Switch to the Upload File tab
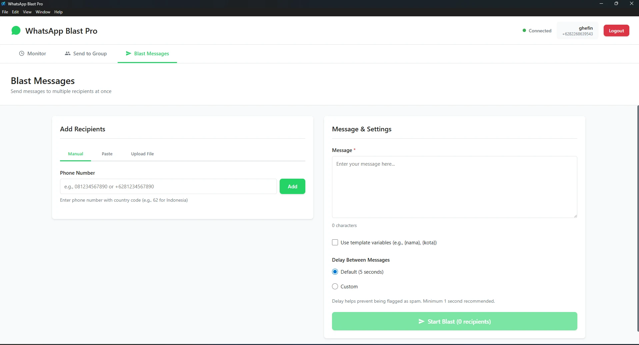Image resolution: width=639 pixels, height=345 pixels. pos(142,154)
